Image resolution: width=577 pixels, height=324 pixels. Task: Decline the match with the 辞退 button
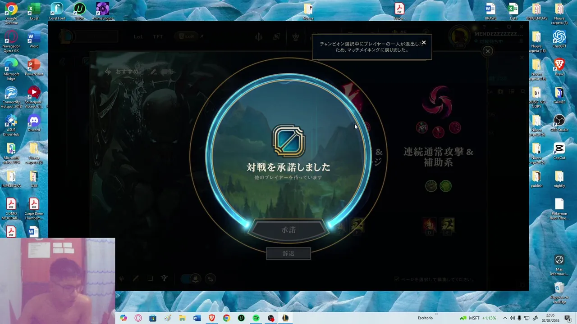tap(288, 253)
